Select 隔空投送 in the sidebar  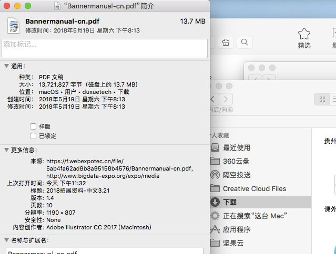[237, 175]
